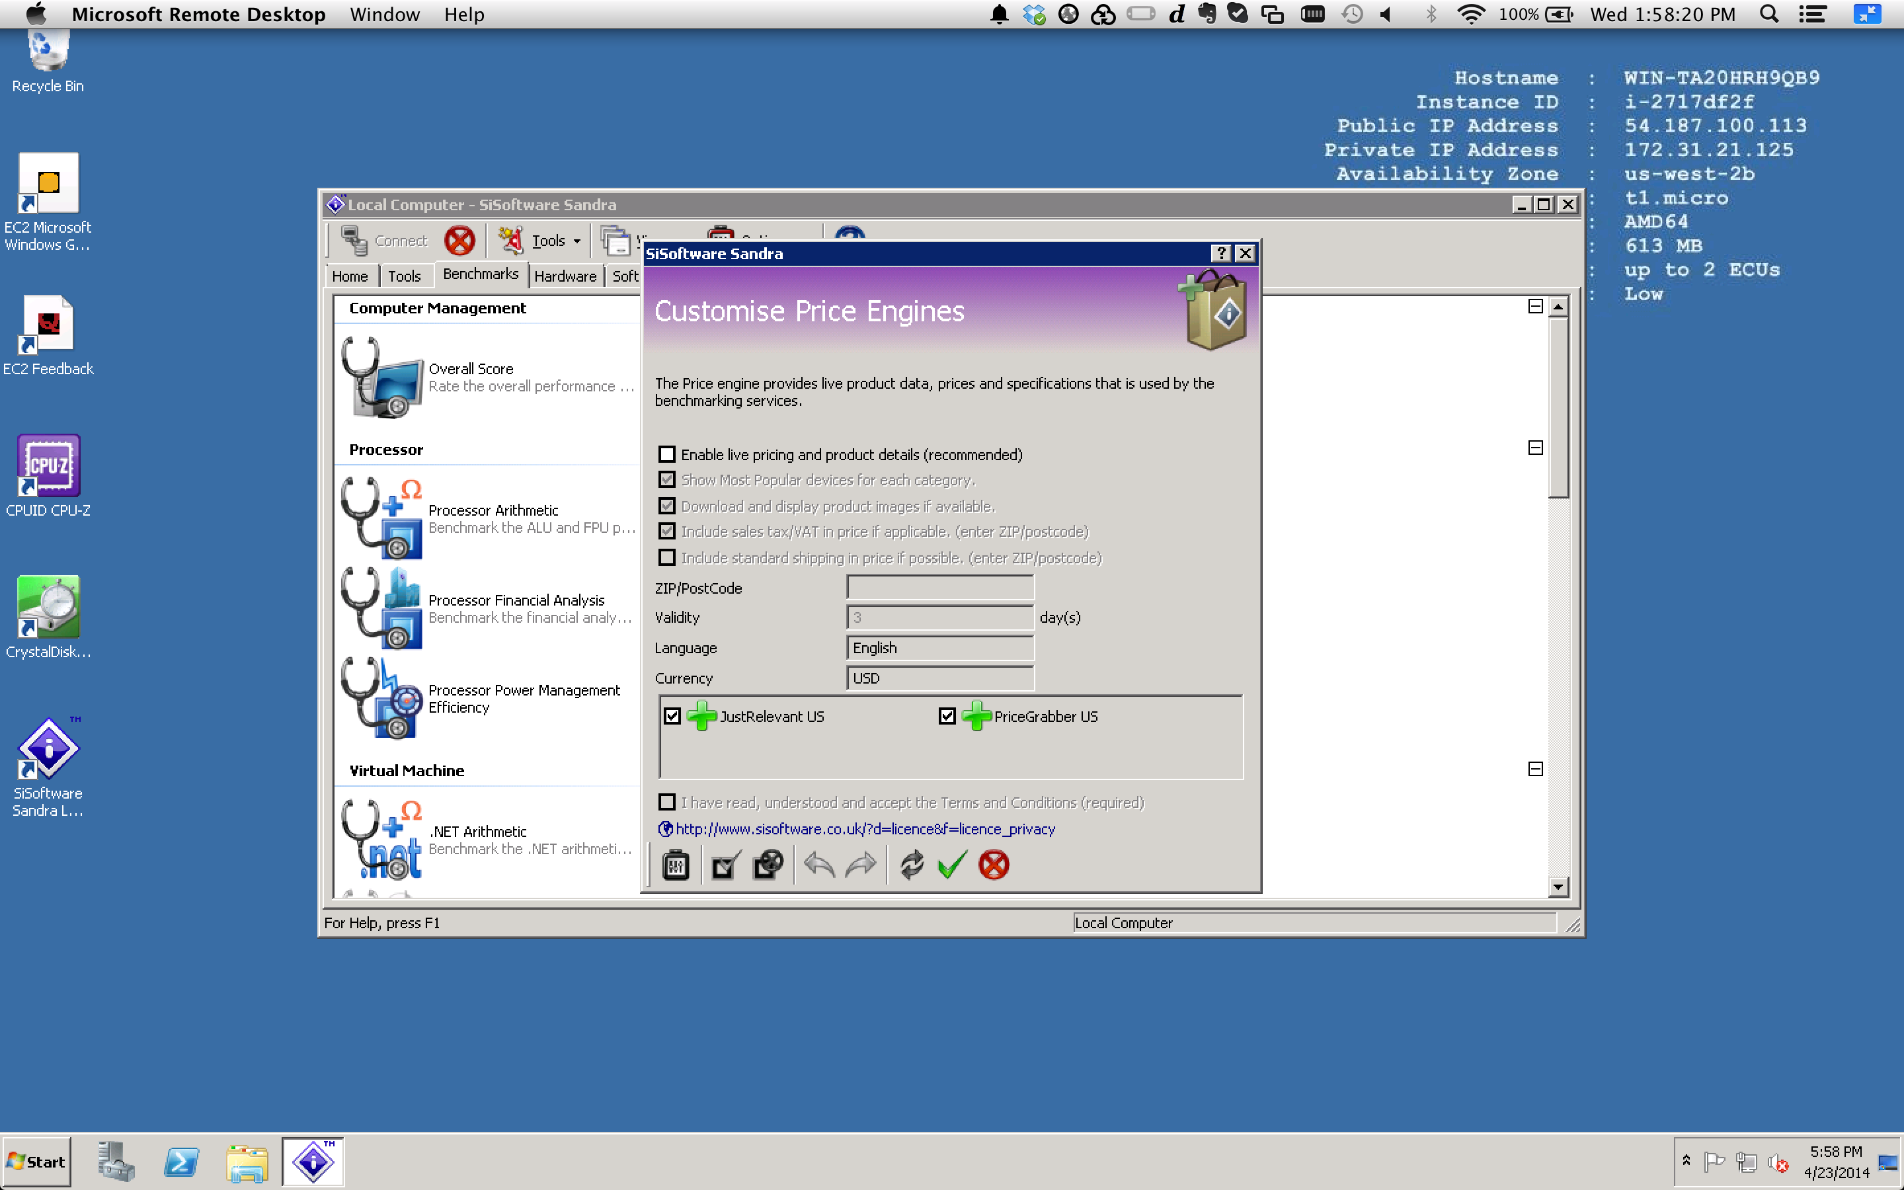Screen dimensions: 1904x1190
Task: Enable live pricing and product details
Action: 667,454
